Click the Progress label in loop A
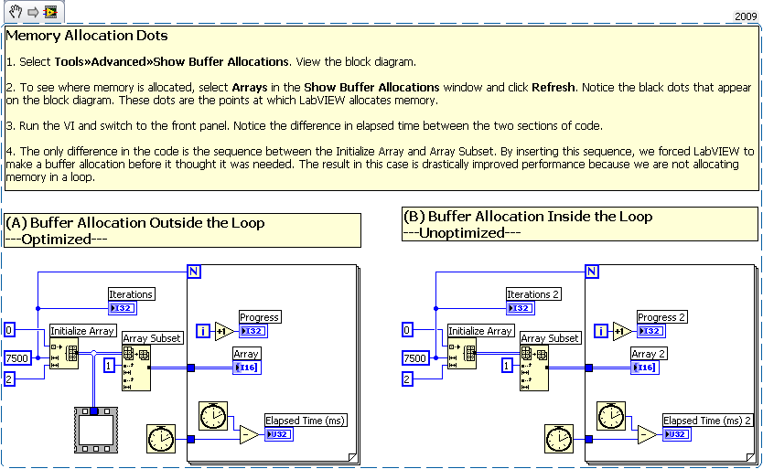The width and height of the screenshot is (763, 469). click(259, 317)
